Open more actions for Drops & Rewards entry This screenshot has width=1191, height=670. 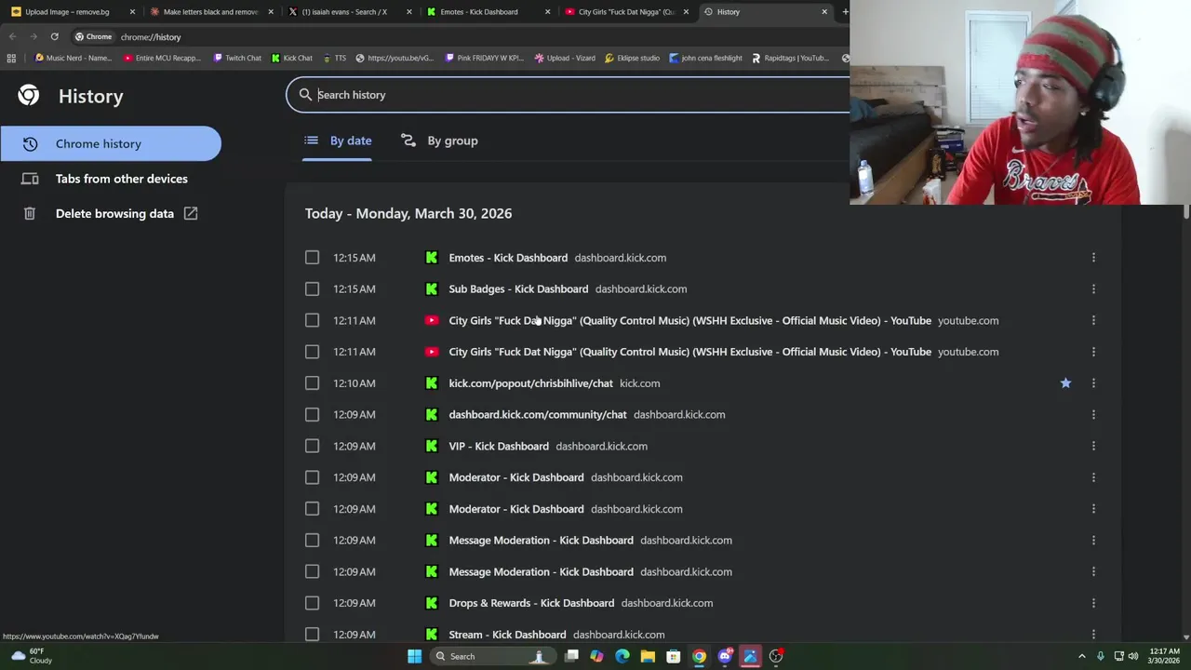1093,603
